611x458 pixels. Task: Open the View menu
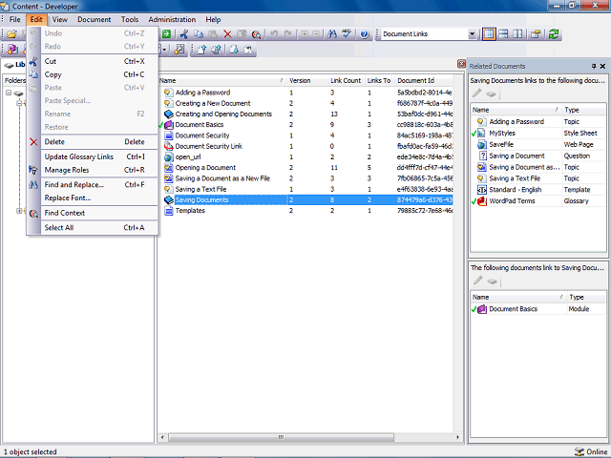pos(60,19)
